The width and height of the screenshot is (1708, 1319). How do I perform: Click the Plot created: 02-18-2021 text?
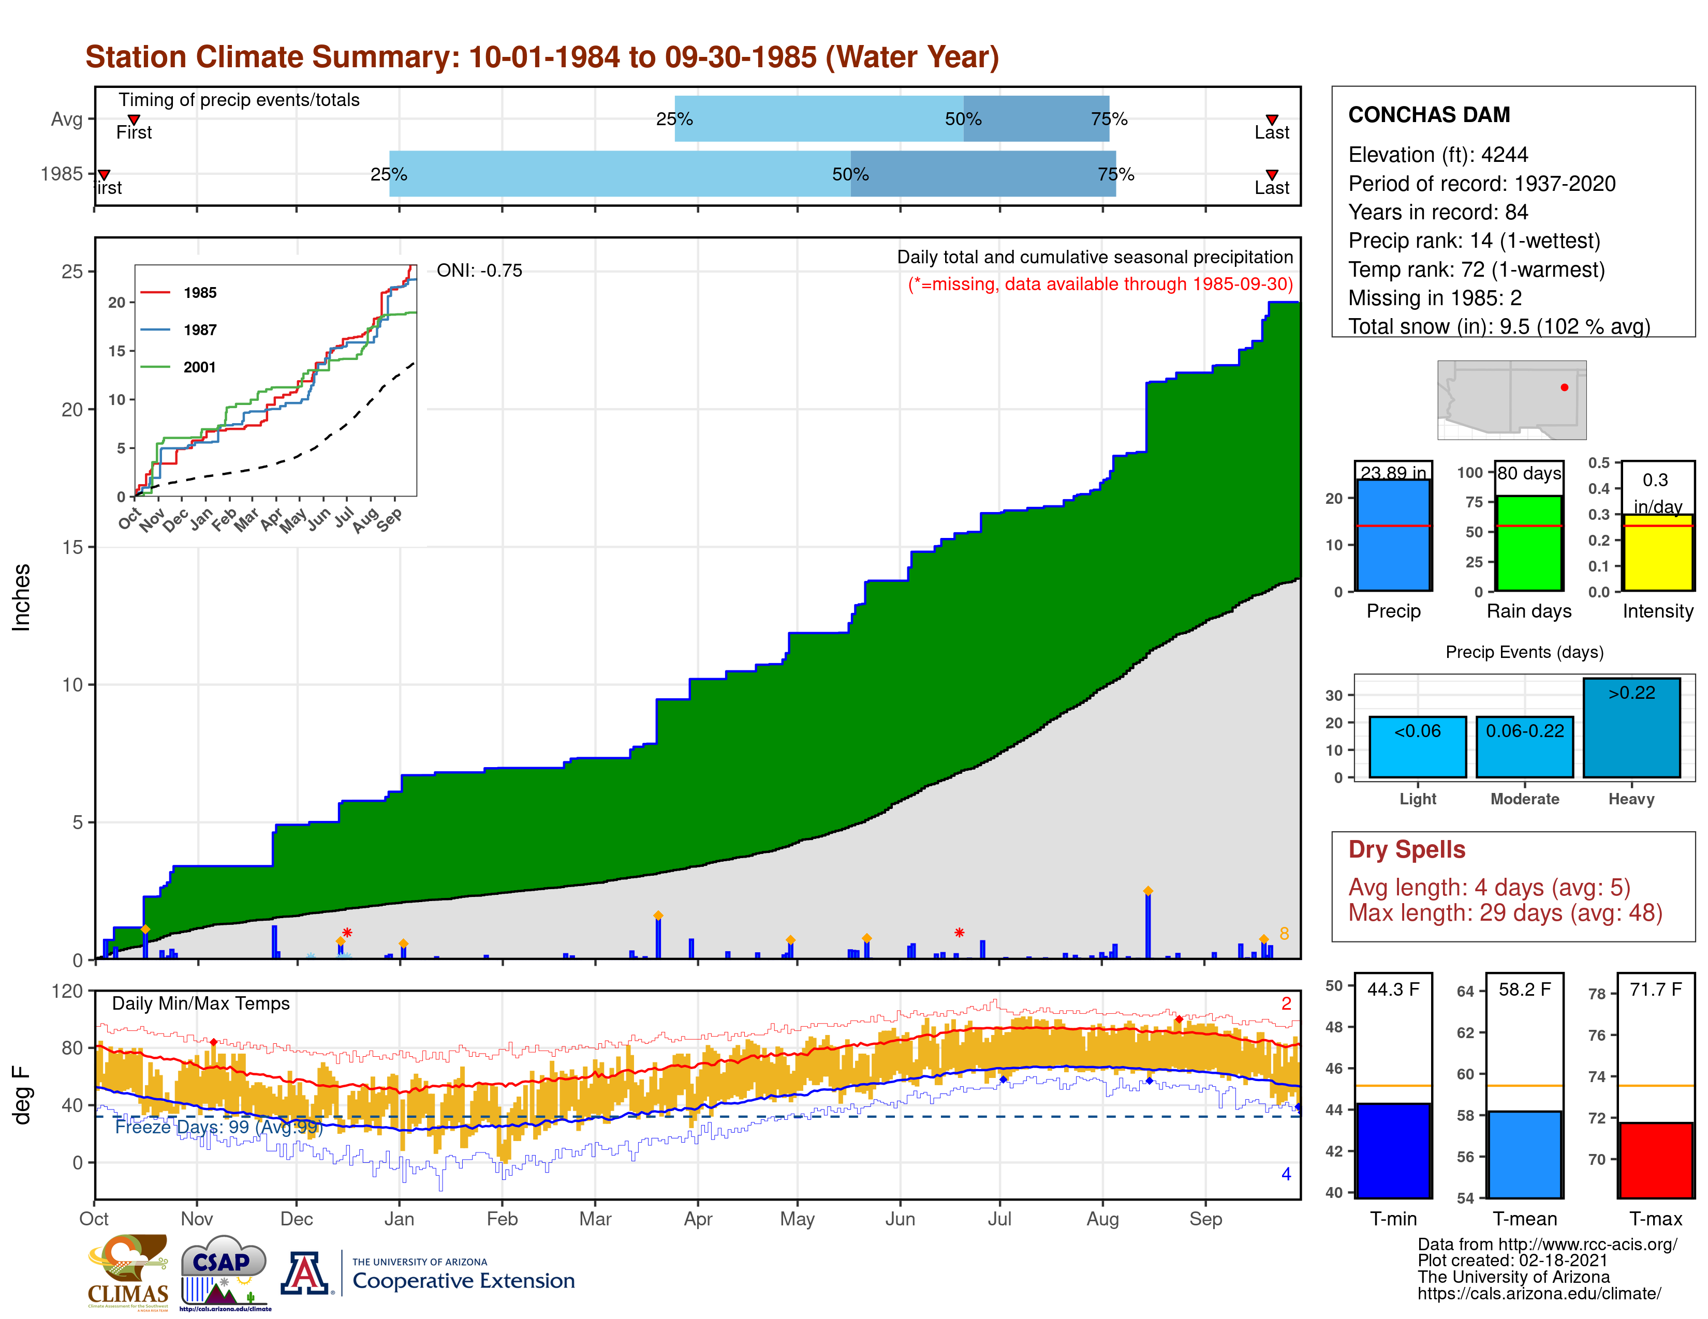pyautogui.click(x=1512, y=1261)
